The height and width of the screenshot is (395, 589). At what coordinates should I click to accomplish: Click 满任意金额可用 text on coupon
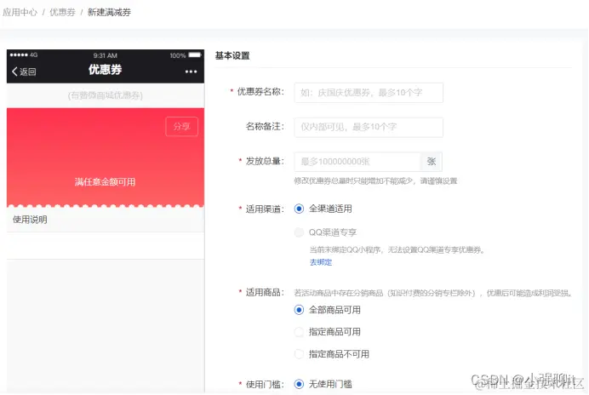point(105,182)
